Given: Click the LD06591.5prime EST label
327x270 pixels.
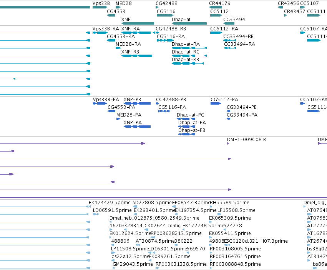Looking at the screenshot, I should click(112, 210).
